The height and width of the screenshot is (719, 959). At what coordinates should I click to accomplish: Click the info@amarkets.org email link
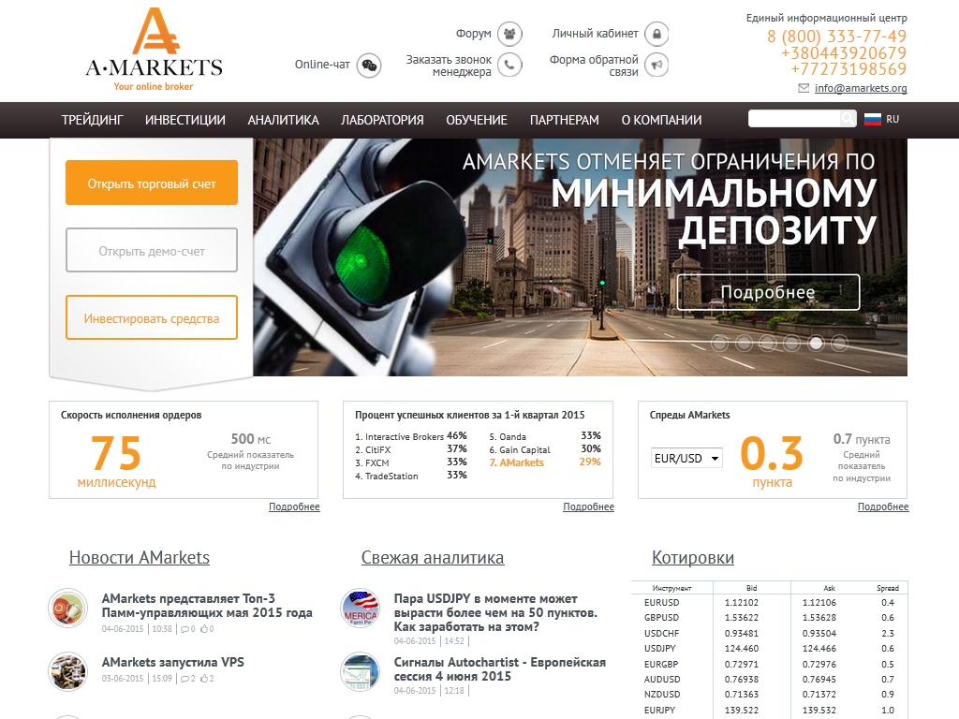coord(860,89)
